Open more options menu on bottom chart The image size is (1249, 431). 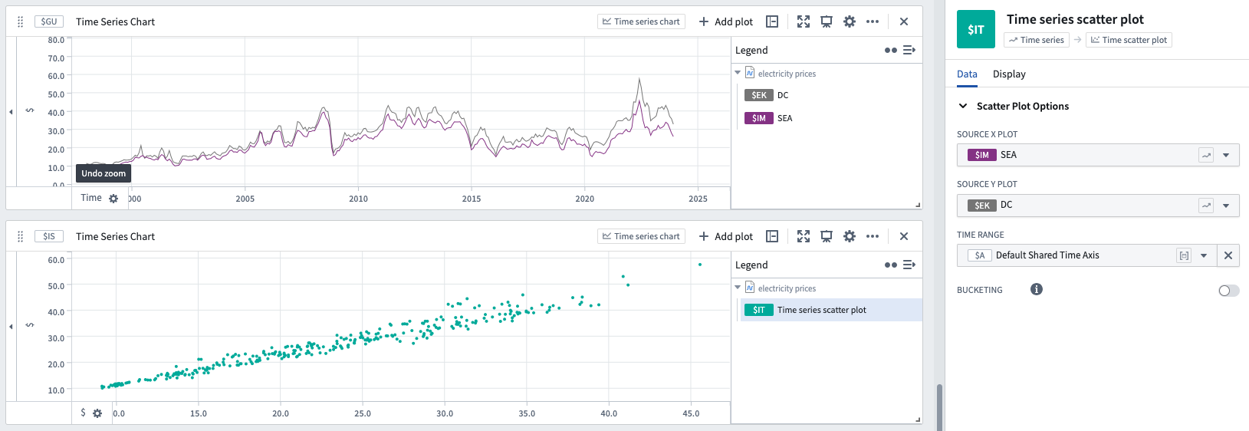coord(873,236)
